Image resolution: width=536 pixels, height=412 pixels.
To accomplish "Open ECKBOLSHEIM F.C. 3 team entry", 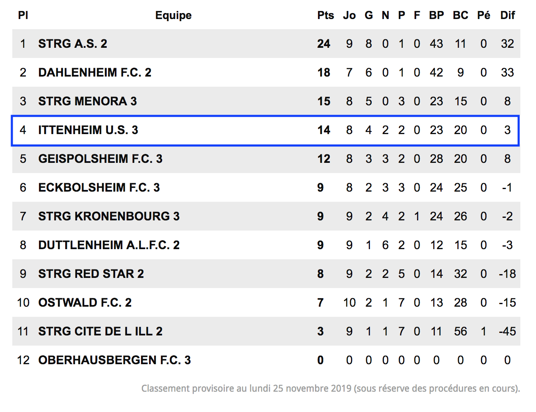I will point(99,187).
